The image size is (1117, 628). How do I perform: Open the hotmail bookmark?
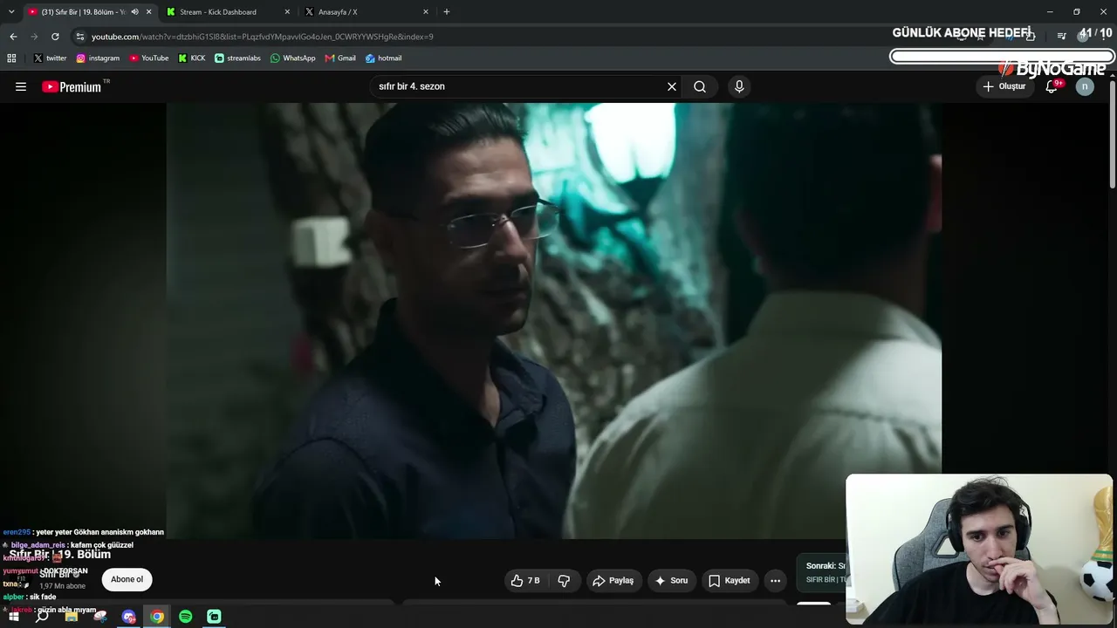click(383, 58)
